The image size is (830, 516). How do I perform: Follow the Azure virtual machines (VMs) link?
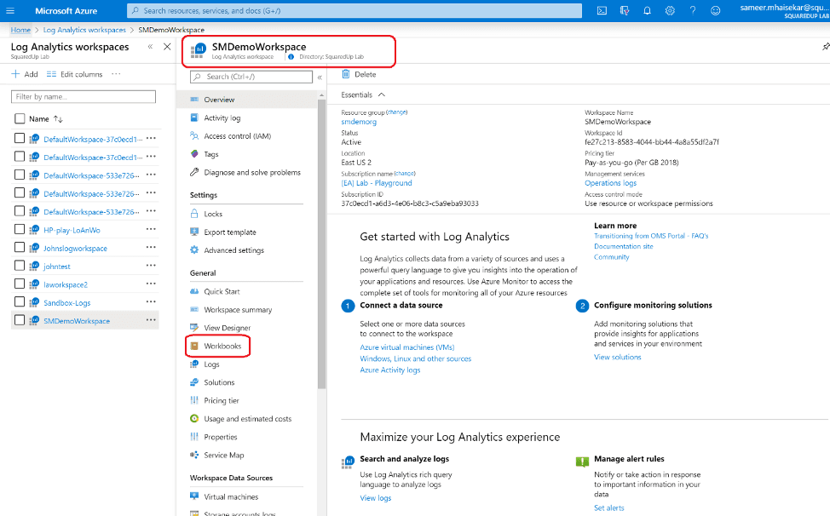[407, 347]
